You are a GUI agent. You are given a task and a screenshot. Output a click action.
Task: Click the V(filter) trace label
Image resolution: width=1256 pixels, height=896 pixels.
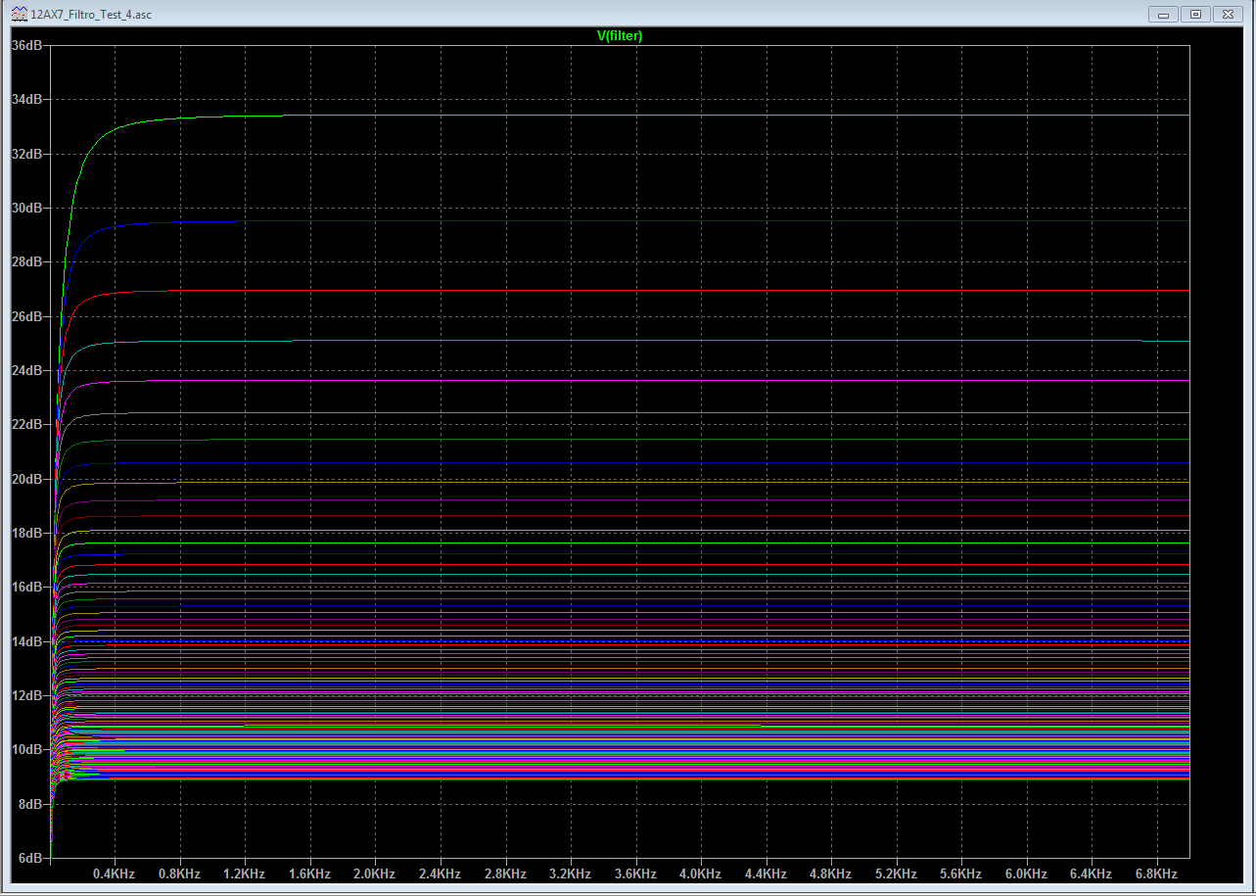coord(619,35)
